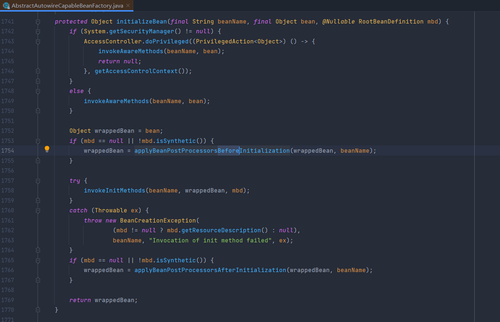Viewport: 500px width, 322px height.
Task: Click invokeAwareMethods on line 1744
Action: tap(131, 51)
